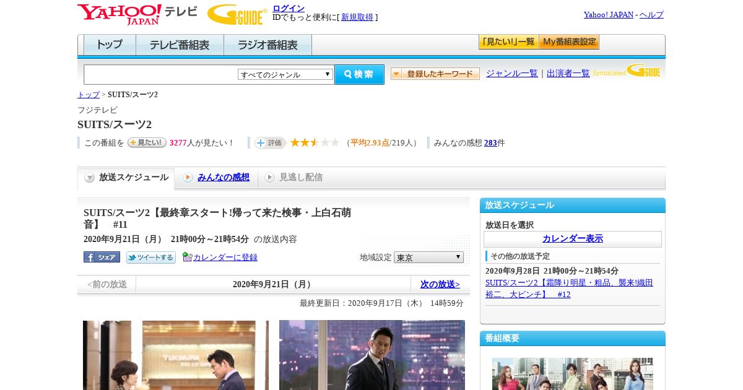
Task: Click the disabled <前の放送 button
Action: [107, 285]
